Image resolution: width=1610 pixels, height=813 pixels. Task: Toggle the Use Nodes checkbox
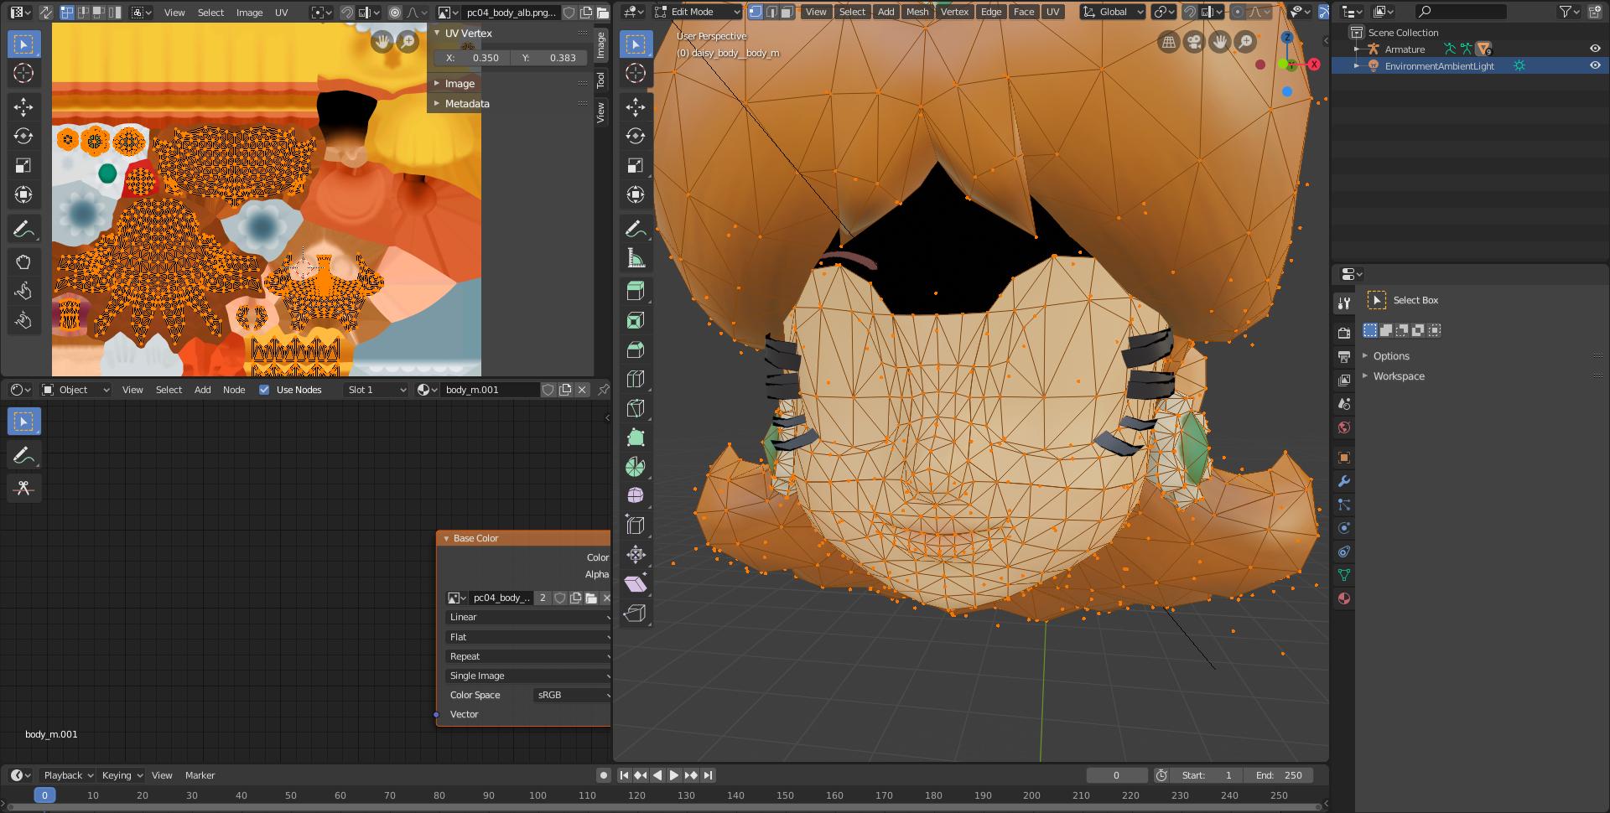coord(264,390)
